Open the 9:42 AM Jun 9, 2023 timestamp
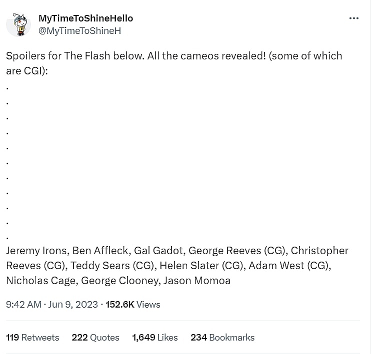This screenshot has height=354, width=374. (52, 305)
